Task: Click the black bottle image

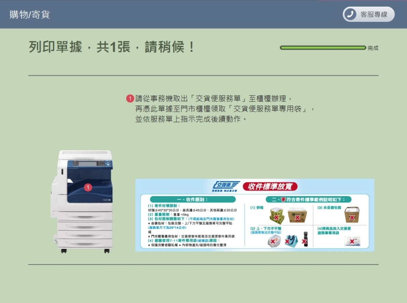Action: (x=305, y=240)
